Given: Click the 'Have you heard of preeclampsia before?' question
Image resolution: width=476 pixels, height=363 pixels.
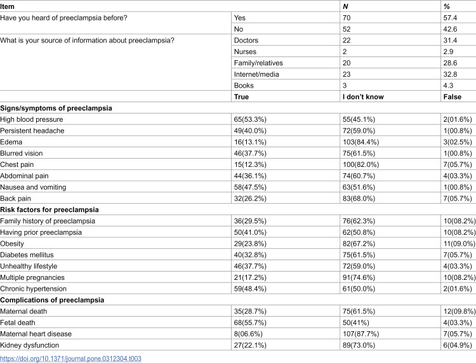Looking at the screenshot, I should pyautogui.click(x=63, y=18).
